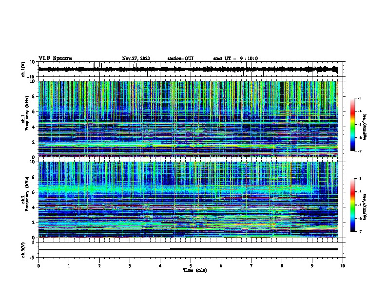Click inside the ch.2 spectrogram panel
Image resolution: width=386 pixels, height=298 pixels.
(x=188, y=200)
